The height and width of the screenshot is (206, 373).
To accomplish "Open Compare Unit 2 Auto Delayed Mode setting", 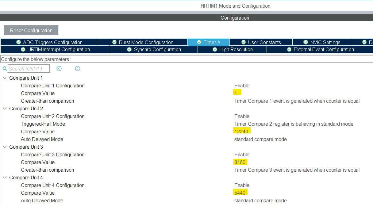I will [x=260, y=139].
